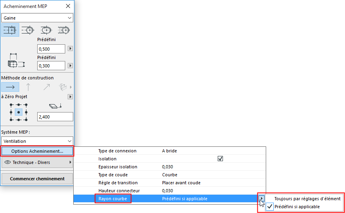
Task: Click the height field showing 0,300
Action: click(x=51, y=65)
